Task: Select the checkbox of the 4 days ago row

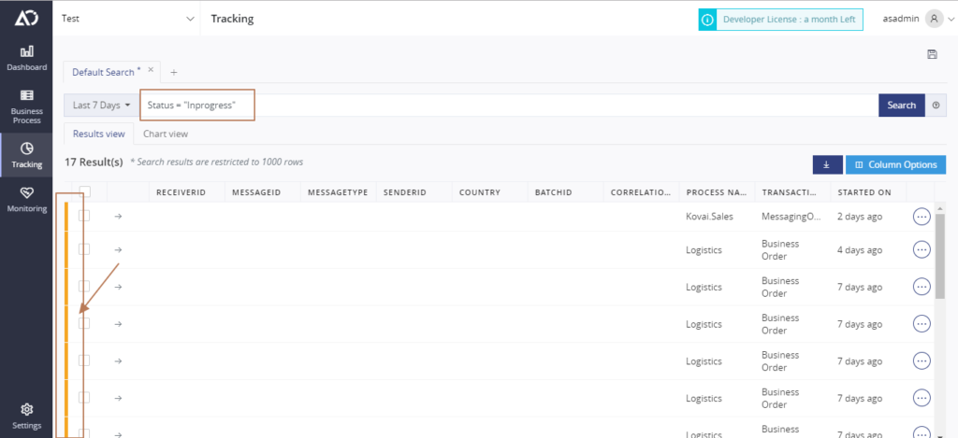Action: pos(84,249)
